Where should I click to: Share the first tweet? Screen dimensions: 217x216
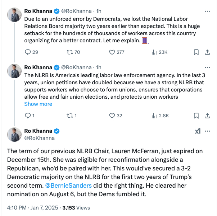coord(207,52)
